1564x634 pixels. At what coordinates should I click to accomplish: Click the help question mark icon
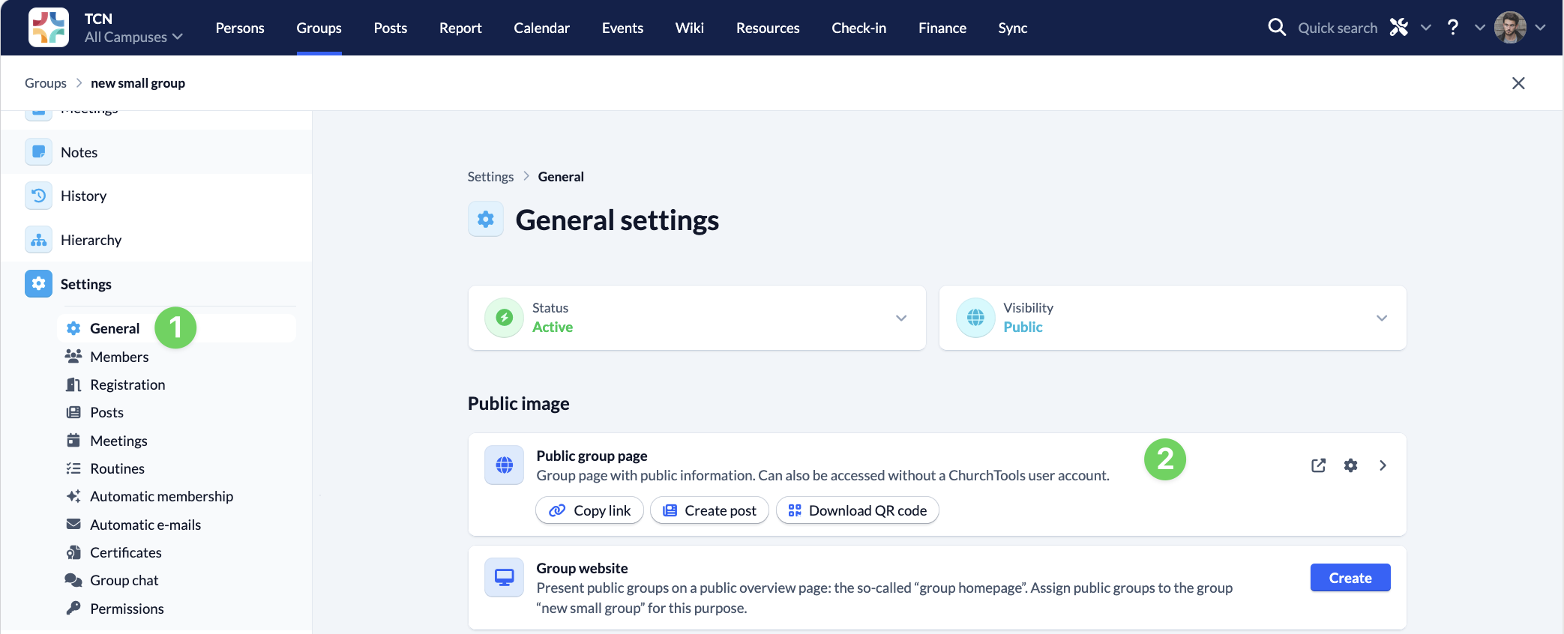tap(1453, 28)
